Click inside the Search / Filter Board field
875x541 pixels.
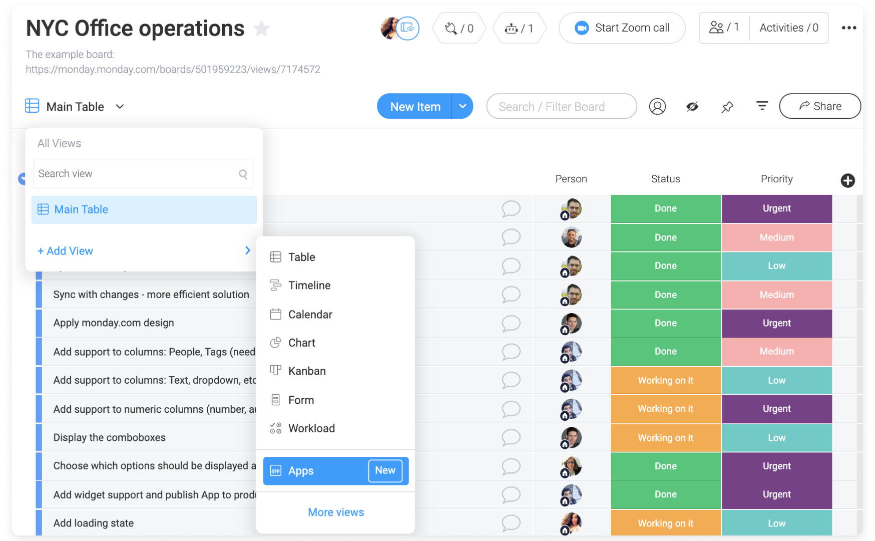pyautogui.click(x=561, y=106)
